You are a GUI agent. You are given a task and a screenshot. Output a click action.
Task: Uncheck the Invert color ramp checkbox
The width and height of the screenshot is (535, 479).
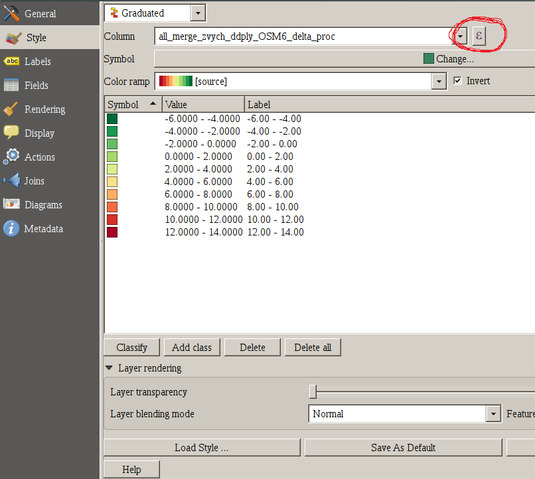(x=457, y=81)
